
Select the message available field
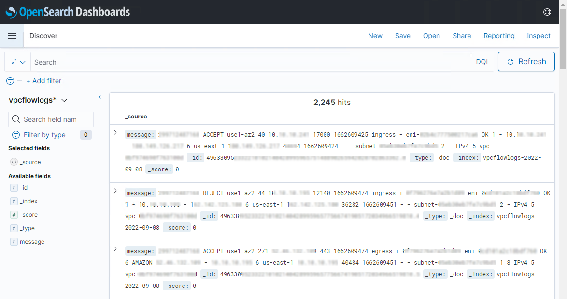[32, 242]
